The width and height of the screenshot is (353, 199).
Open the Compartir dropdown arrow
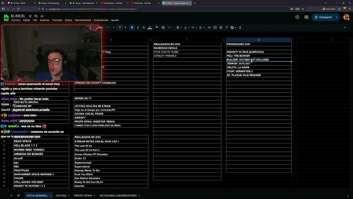point(337,17)
